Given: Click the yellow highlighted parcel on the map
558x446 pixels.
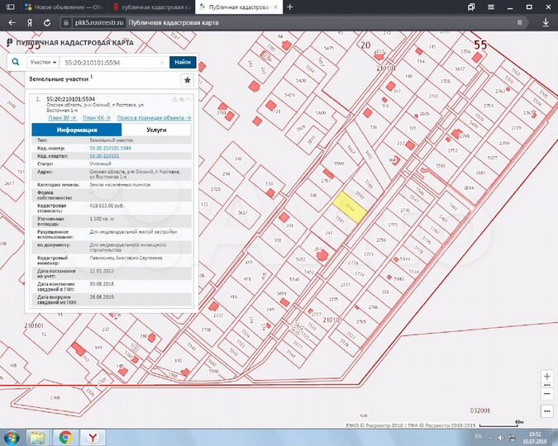Looking at the screenshot, I should [350, 207].
